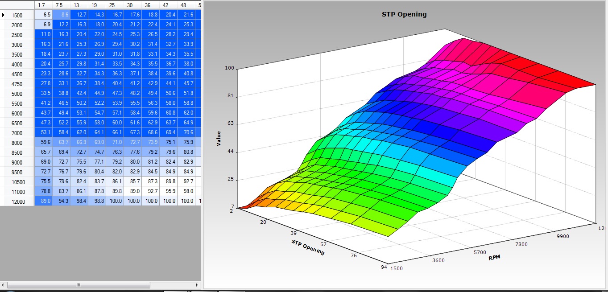Click the row selector arrow beside 1500
The width and height of the screenshot is (608, 292).
[x=4, y=15]
